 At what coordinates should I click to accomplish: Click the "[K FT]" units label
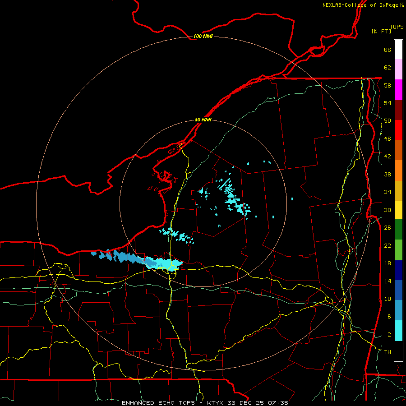(381, 31)
